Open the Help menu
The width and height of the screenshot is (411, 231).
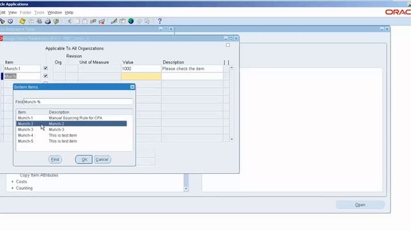coord(69,13)
